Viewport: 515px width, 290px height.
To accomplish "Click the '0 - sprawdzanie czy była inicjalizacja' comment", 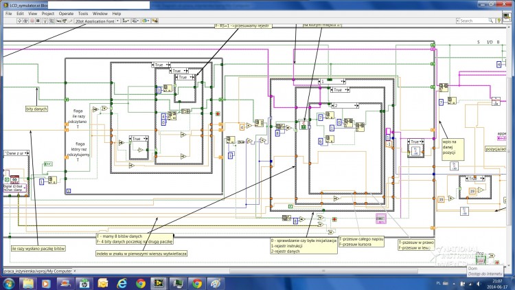I will coord(304,245).
